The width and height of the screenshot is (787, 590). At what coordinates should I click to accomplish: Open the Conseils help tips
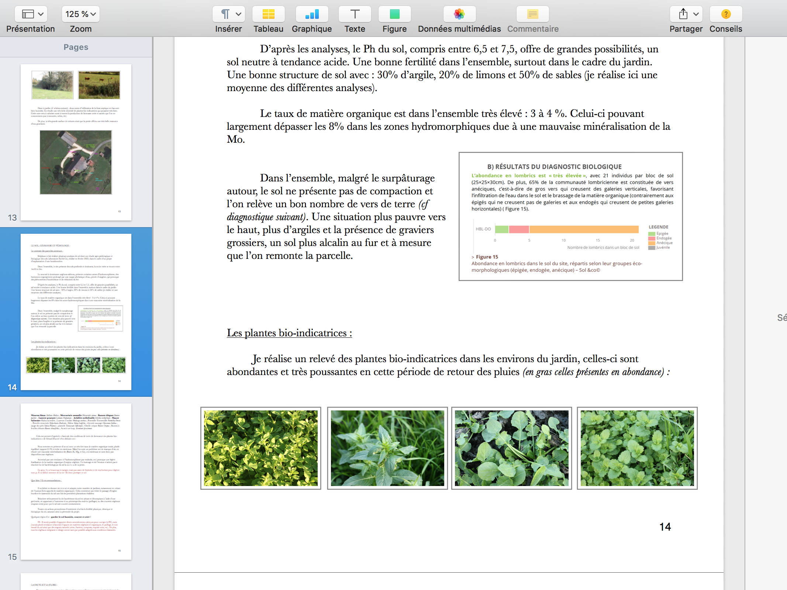click(725, 14)
